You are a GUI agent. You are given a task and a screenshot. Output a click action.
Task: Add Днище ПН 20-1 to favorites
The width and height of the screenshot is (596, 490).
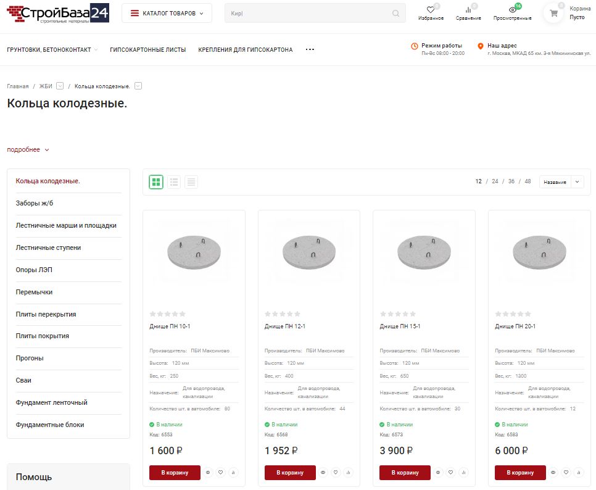click(566, 473)
